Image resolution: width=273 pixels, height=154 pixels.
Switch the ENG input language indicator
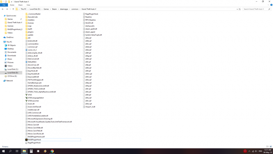(260, 151)
